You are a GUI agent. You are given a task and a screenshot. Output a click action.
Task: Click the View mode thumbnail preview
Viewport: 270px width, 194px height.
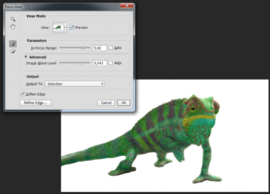[x=58, y=27]
